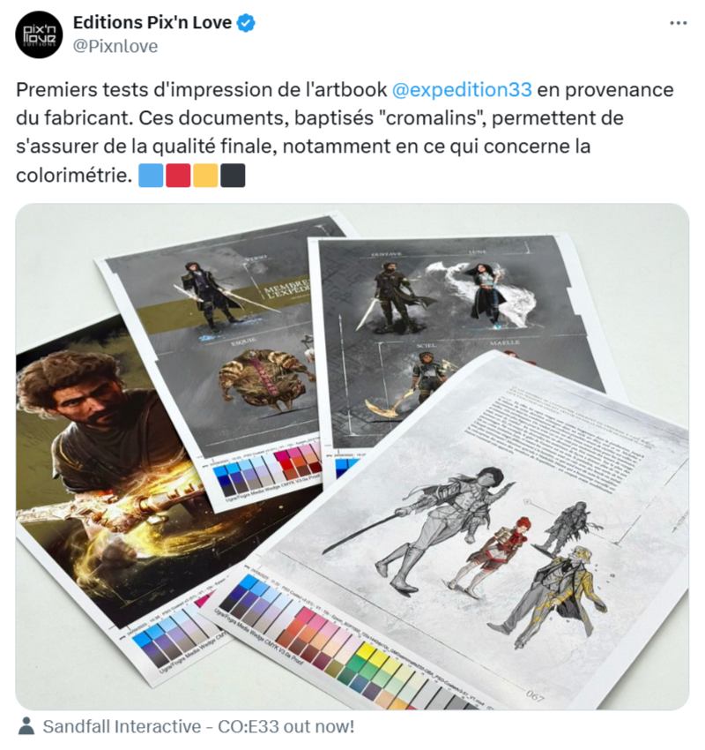Click the yellow square emoji in tweet
Screen dimensions: 705x750
tap(205, 175)
